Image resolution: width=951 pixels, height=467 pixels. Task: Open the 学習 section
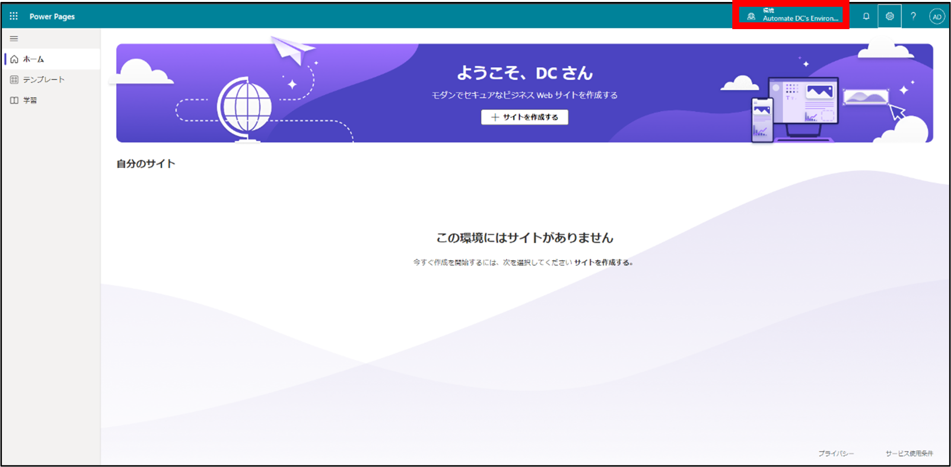30,100
